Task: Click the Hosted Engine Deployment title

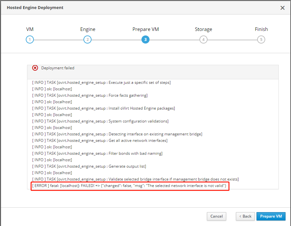Action: 35,7
